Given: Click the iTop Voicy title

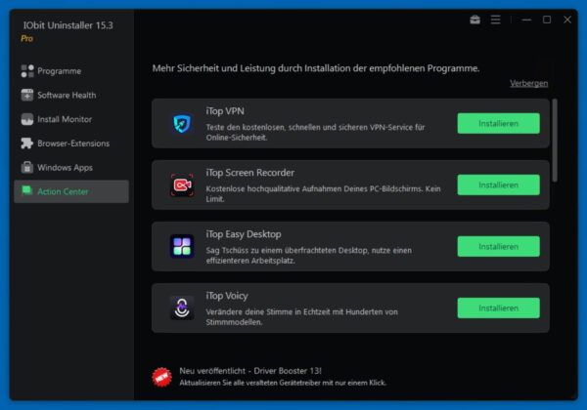Looking at the screenshot, I should (x=227, y=296).
